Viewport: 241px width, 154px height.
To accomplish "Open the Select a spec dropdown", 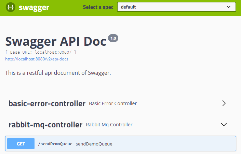I will click(x=176, y=7).
